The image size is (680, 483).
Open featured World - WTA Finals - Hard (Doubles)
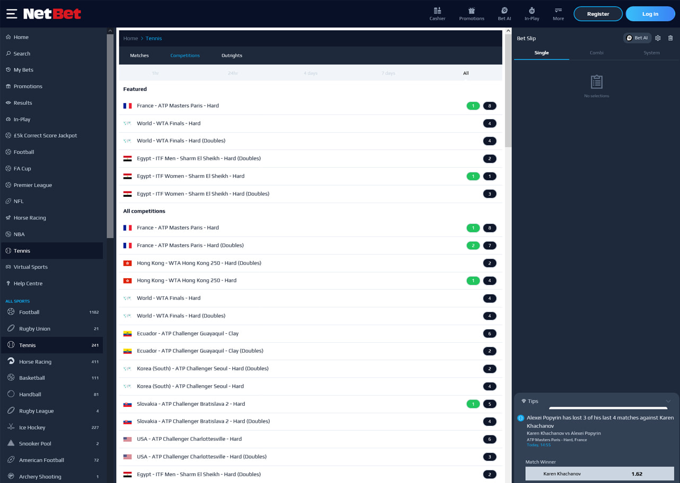(x=311, y=141)
